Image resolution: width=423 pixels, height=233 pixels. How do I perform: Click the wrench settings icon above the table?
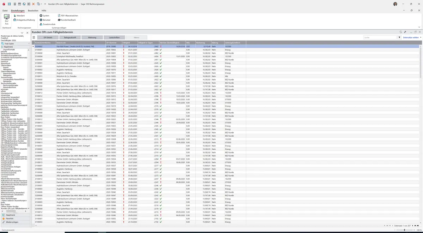[x=405, y=32]
